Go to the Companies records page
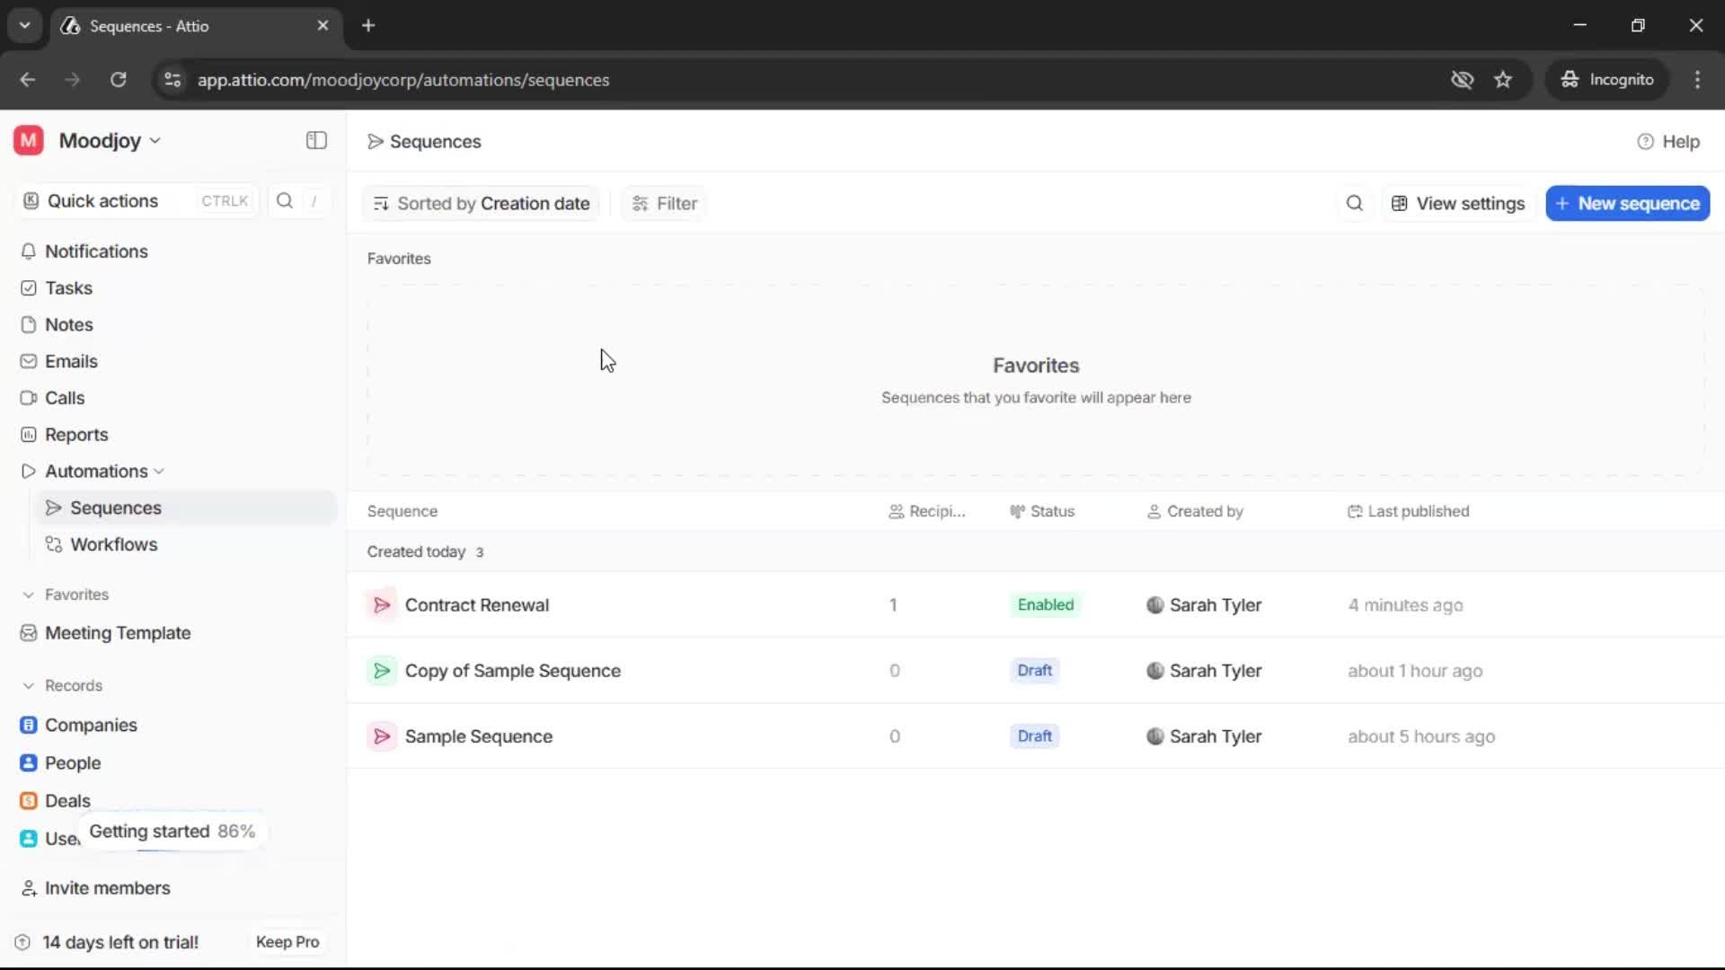Screen dimensions: 1725x970 pos(91,726)
